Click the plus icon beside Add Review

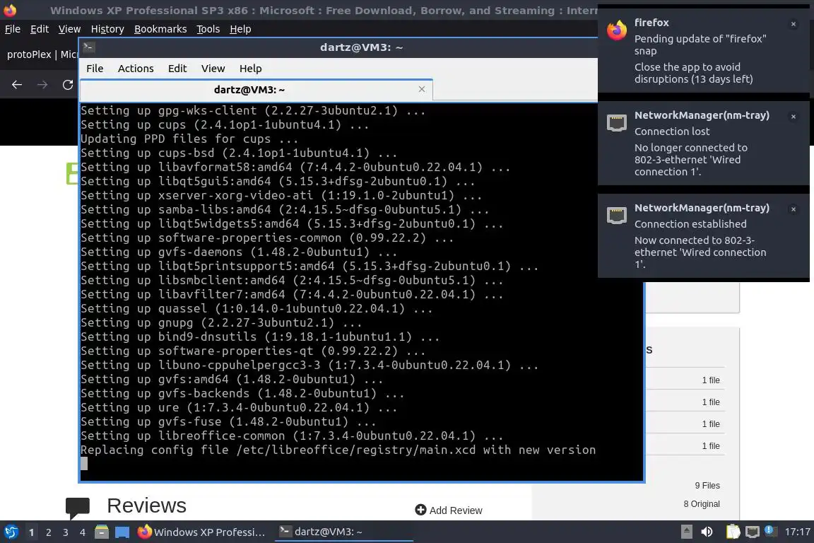pyautogui.click(x=420, y=510)
